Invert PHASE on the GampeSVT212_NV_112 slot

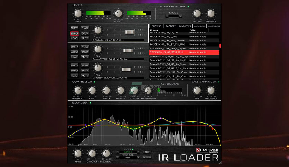pyautogui.click(x=85, y=65)
